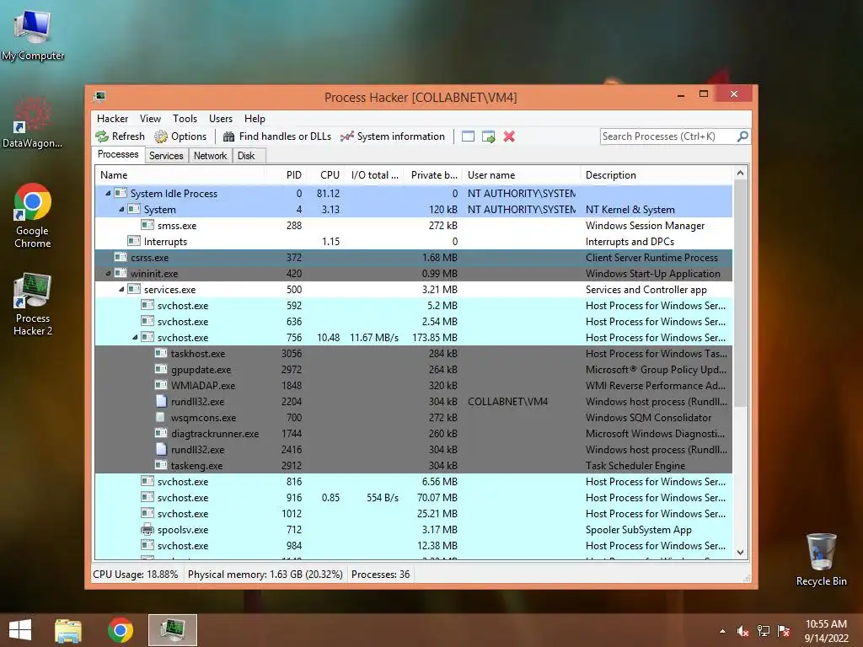Click the find window and thread icon
Image resolution: width=863 pixels, height=647 pixels.
point(489,136)
